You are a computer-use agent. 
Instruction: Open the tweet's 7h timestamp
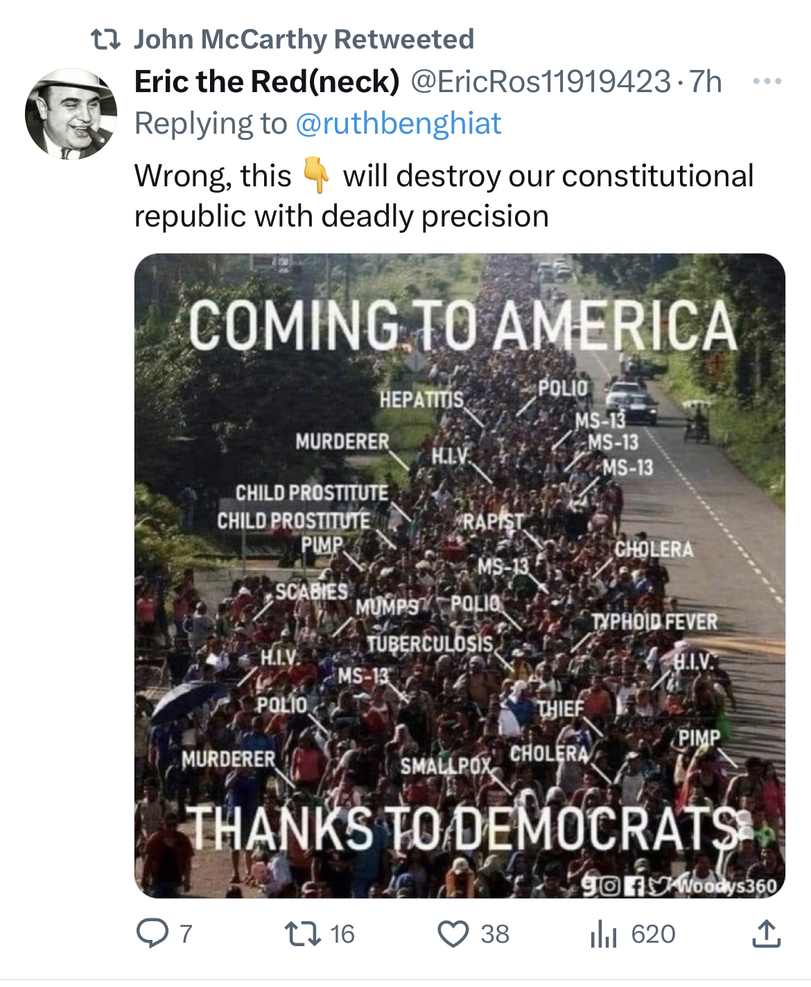pyautogui.click(x=706, y=82)
